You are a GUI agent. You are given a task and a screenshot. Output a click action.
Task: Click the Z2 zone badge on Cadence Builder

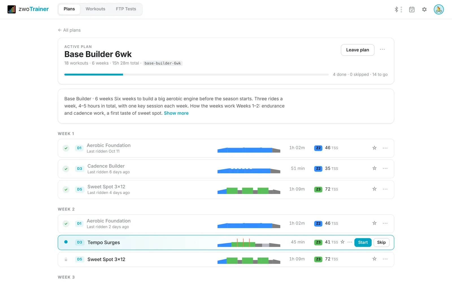point(318,169)
